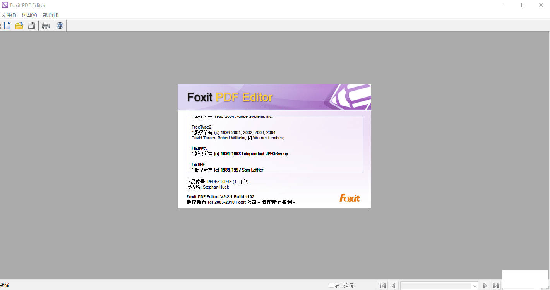Click the licensee name Stephan Huck
Viewport: 550px width, 290px height.
click(216, 187)
